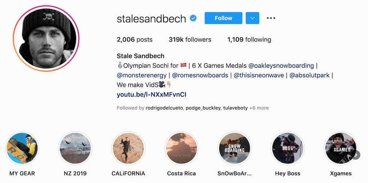The height and width of the screenshot is (183, 368).
Task: Open the NZ 2019 highlight circle
Action: [x=75, y=148]
